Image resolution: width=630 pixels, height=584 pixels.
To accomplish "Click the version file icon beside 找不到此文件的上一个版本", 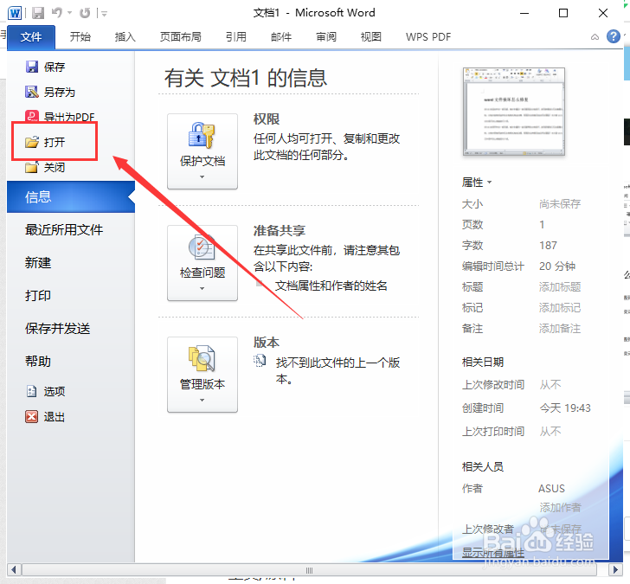I will pyautogui.click(x=260, y=361).
